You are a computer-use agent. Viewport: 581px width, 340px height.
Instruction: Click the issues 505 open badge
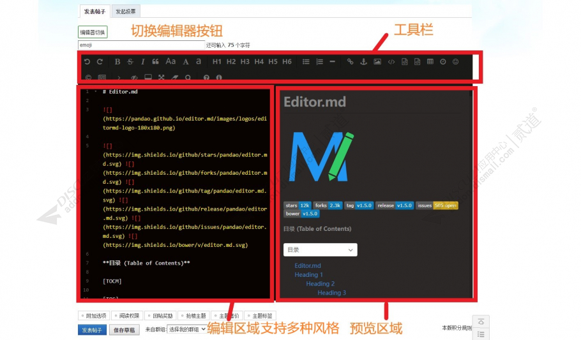(x=437, y=205)
